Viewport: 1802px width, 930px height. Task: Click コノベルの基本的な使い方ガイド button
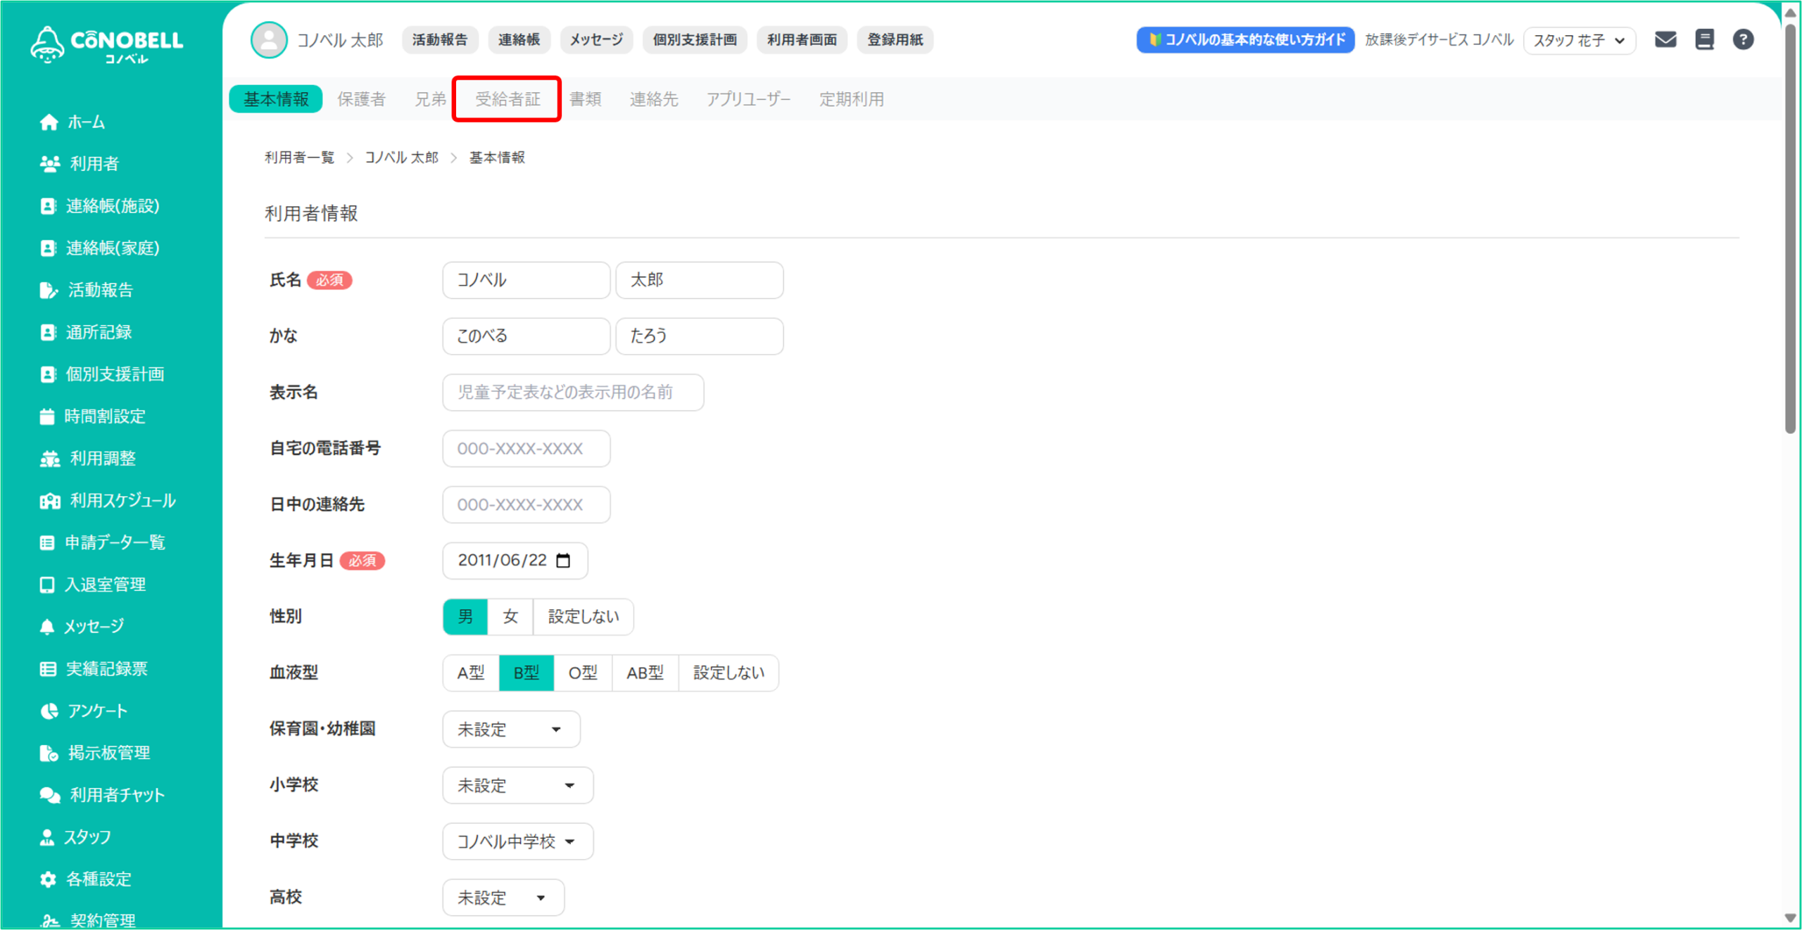(1245, 40)
